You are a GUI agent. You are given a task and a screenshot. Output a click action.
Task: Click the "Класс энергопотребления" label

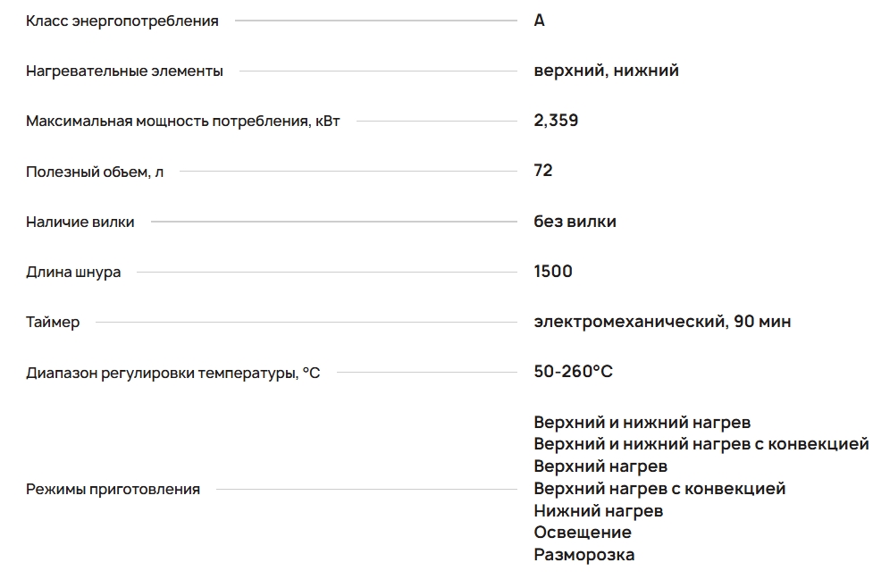(x=122, y=21)
